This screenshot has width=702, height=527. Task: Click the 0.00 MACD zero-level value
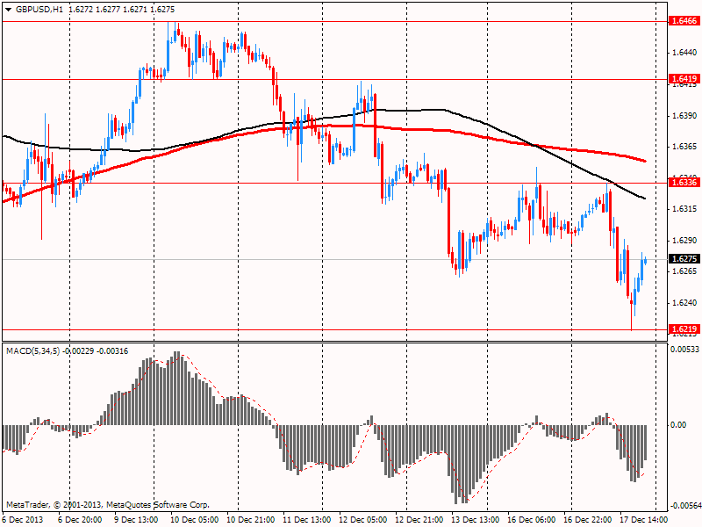point(679,425)
